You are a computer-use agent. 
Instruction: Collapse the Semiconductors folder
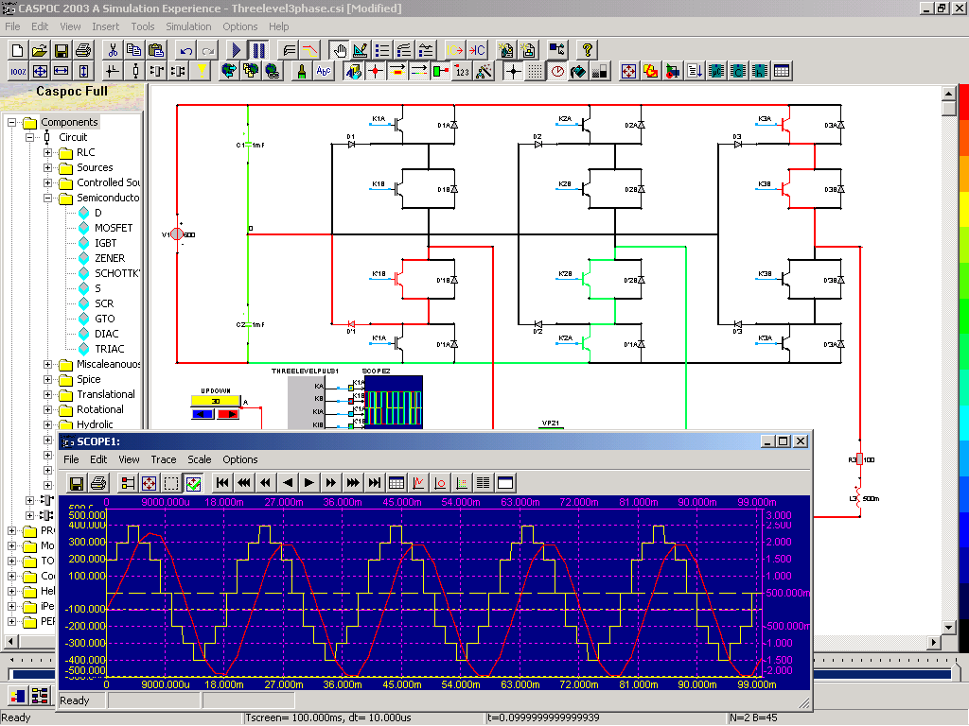(x=47, y=198)
